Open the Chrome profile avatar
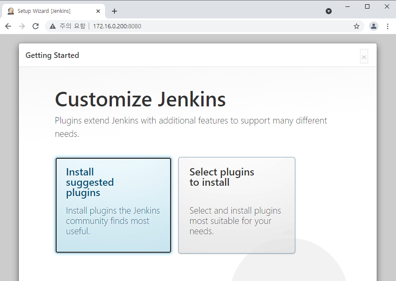Image resolution: width=396 pixels, height=281 pixels. (374, 26)
